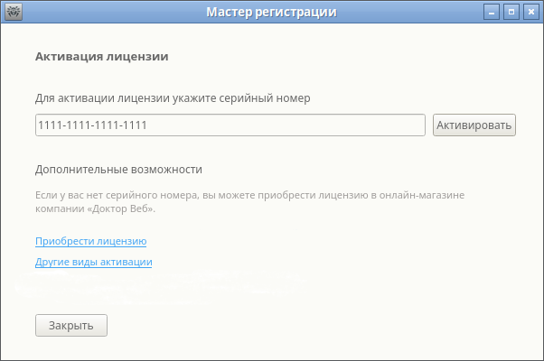Image resolution: width=544 pixels, height=361 pixels.
Task: Click the Дополнительные возможности label
Action: click(118, 170)
